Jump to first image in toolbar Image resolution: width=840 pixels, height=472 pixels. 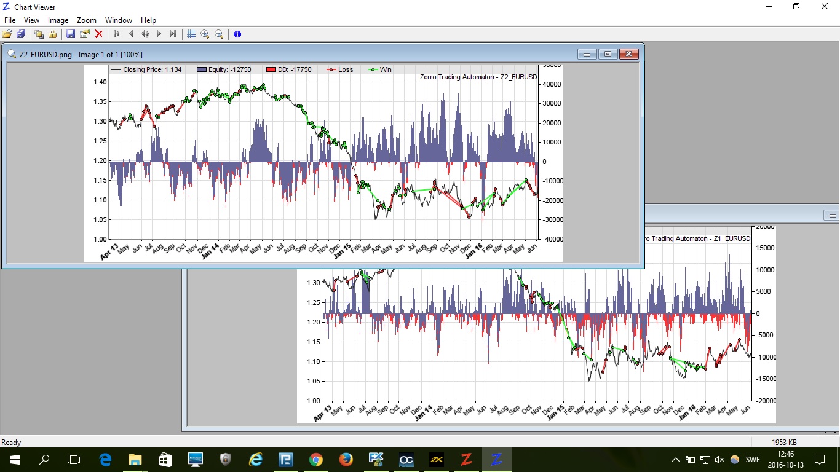tap(117, 34)
